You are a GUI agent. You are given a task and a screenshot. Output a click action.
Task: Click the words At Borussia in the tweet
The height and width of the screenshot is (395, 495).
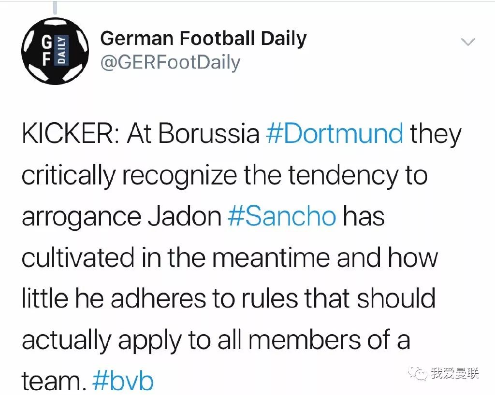[193, 133]
